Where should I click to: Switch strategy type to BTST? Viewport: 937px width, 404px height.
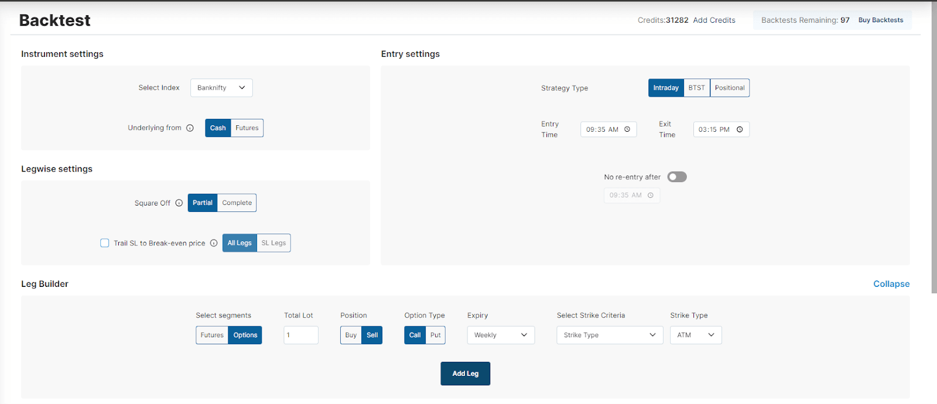pos(696,88)
